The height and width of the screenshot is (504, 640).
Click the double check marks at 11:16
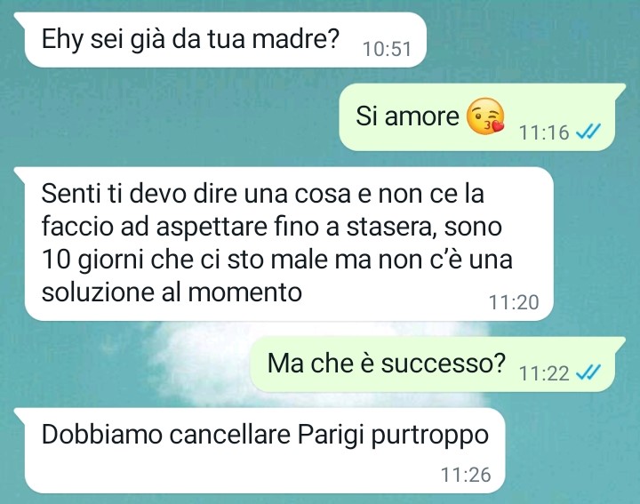click(588, 132)
